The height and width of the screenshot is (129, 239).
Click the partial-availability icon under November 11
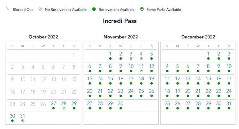coord(141,71)
